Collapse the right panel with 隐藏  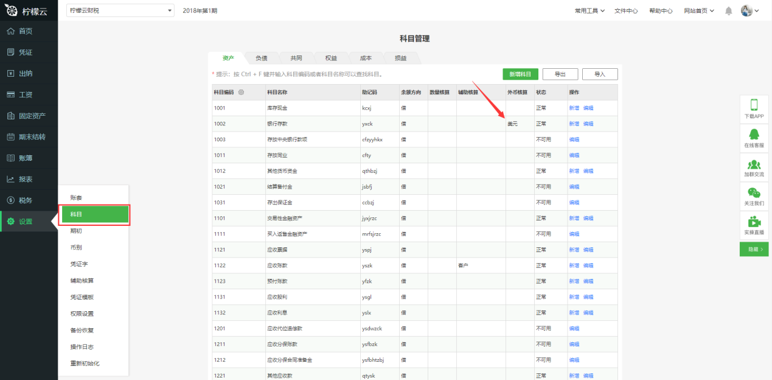pyautogui.click(x=754, y=250)
